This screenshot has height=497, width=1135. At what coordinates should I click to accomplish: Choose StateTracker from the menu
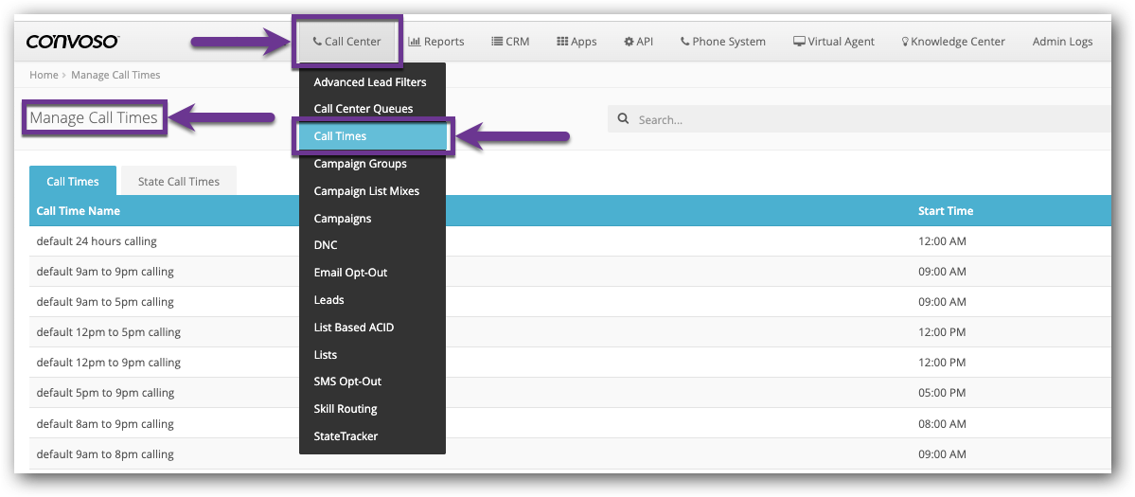tap(346, 436)
